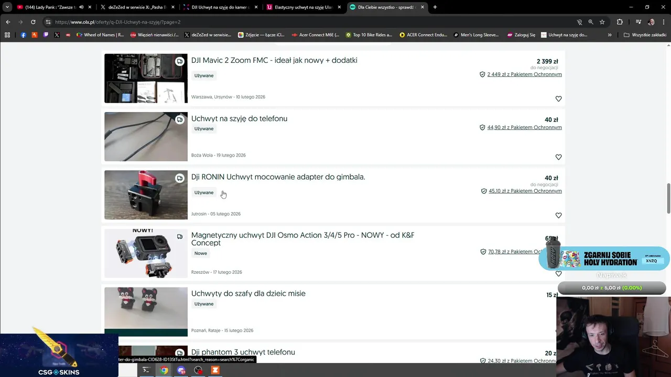This screenshot has height=377, width=671.
Task: Open Acer Connect M6E bookmark
Action: 316,35
